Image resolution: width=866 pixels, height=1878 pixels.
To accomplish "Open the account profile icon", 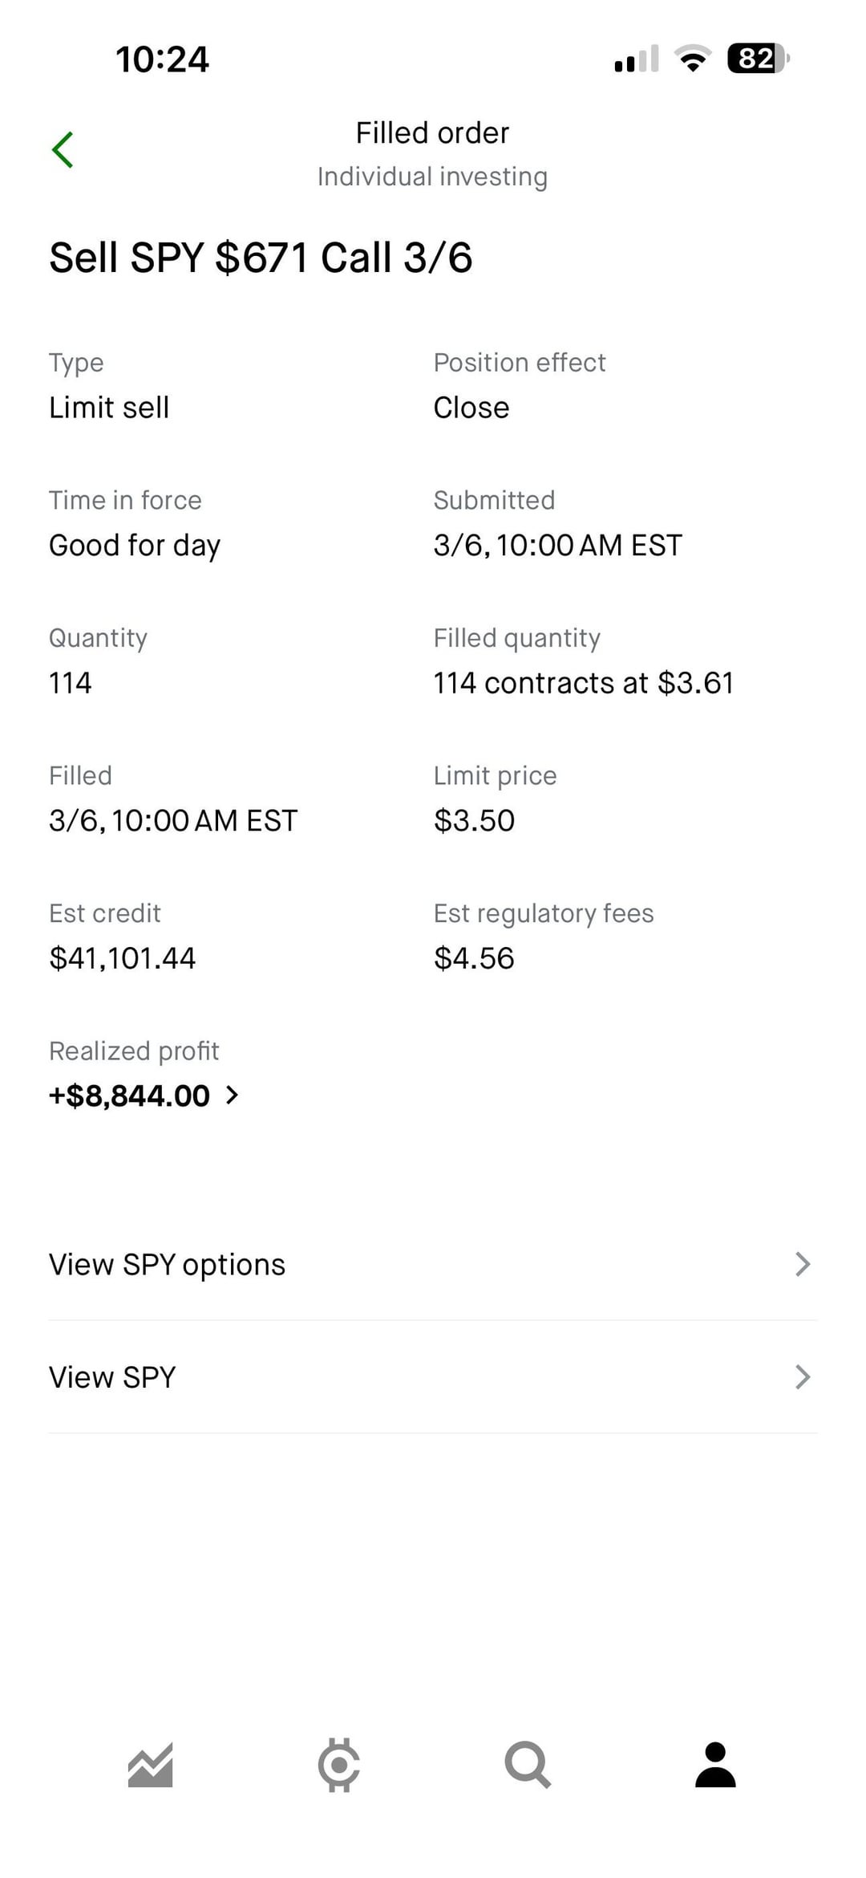I will [x=715, y=1765].
